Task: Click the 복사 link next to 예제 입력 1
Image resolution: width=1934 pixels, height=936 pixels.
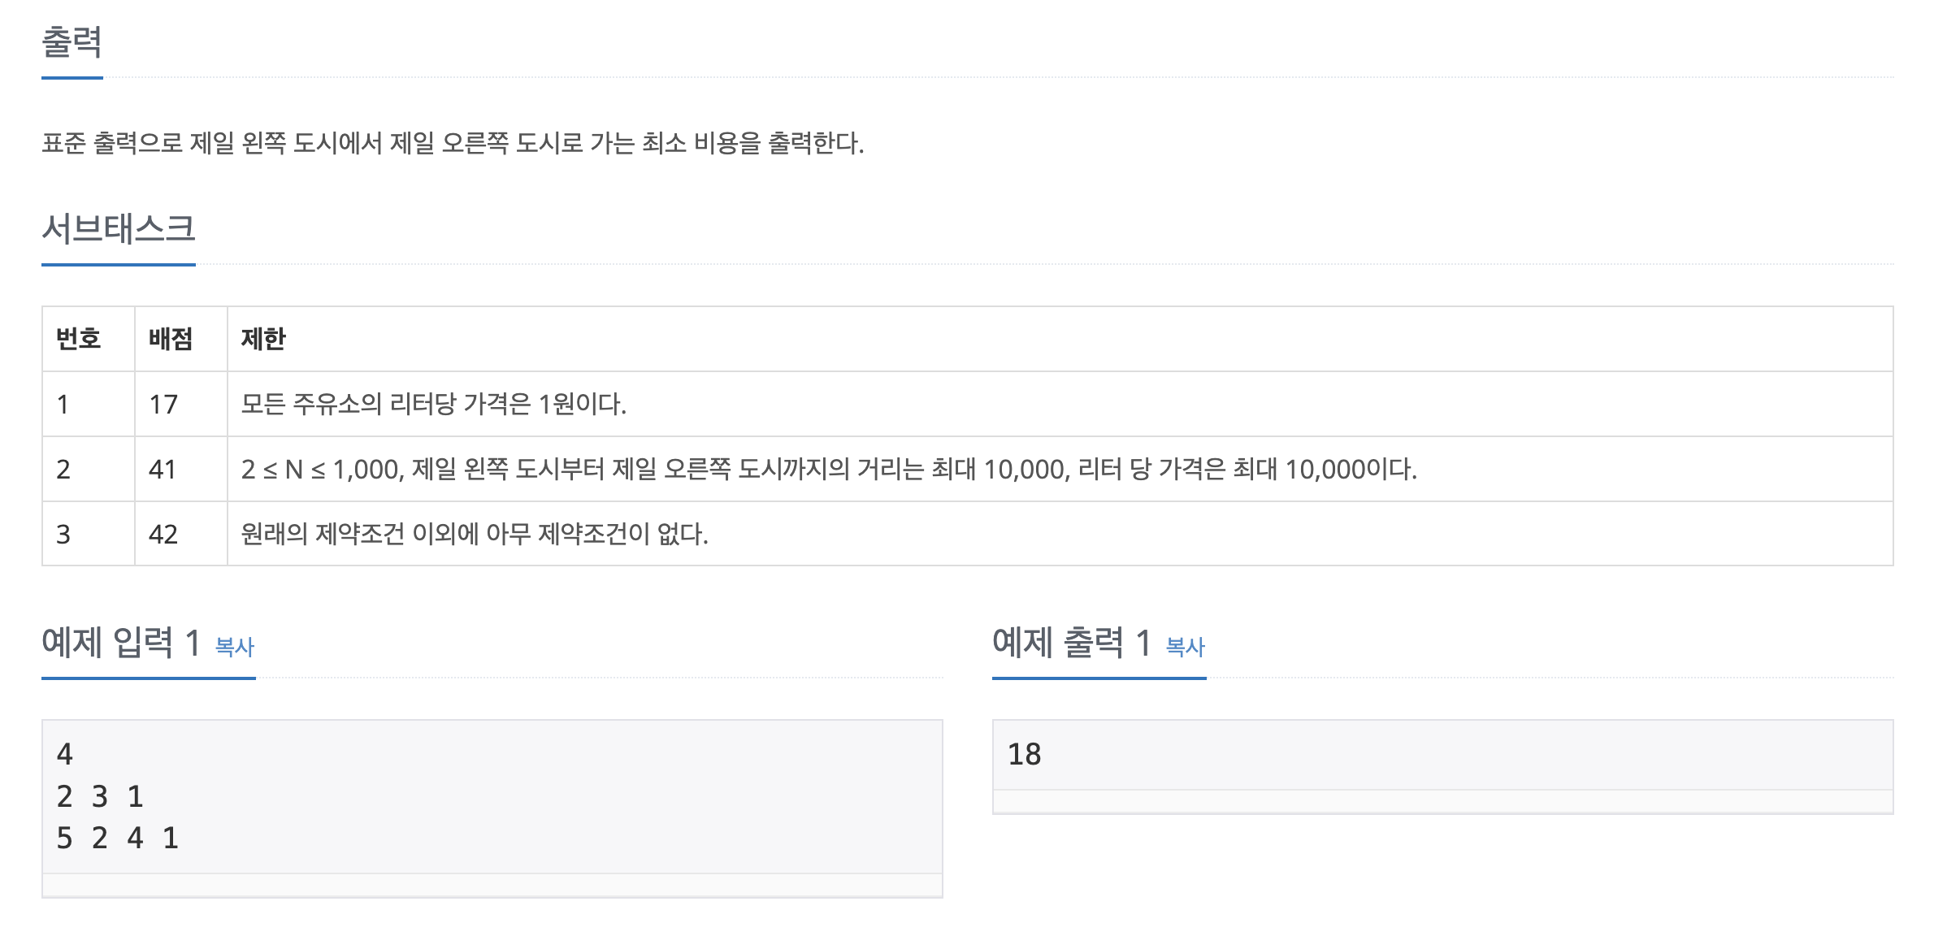Action: point(235,647)
